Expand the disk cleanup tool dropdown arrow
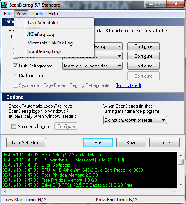The height and width of the screenshot is (204, 186). pos(119,46)
